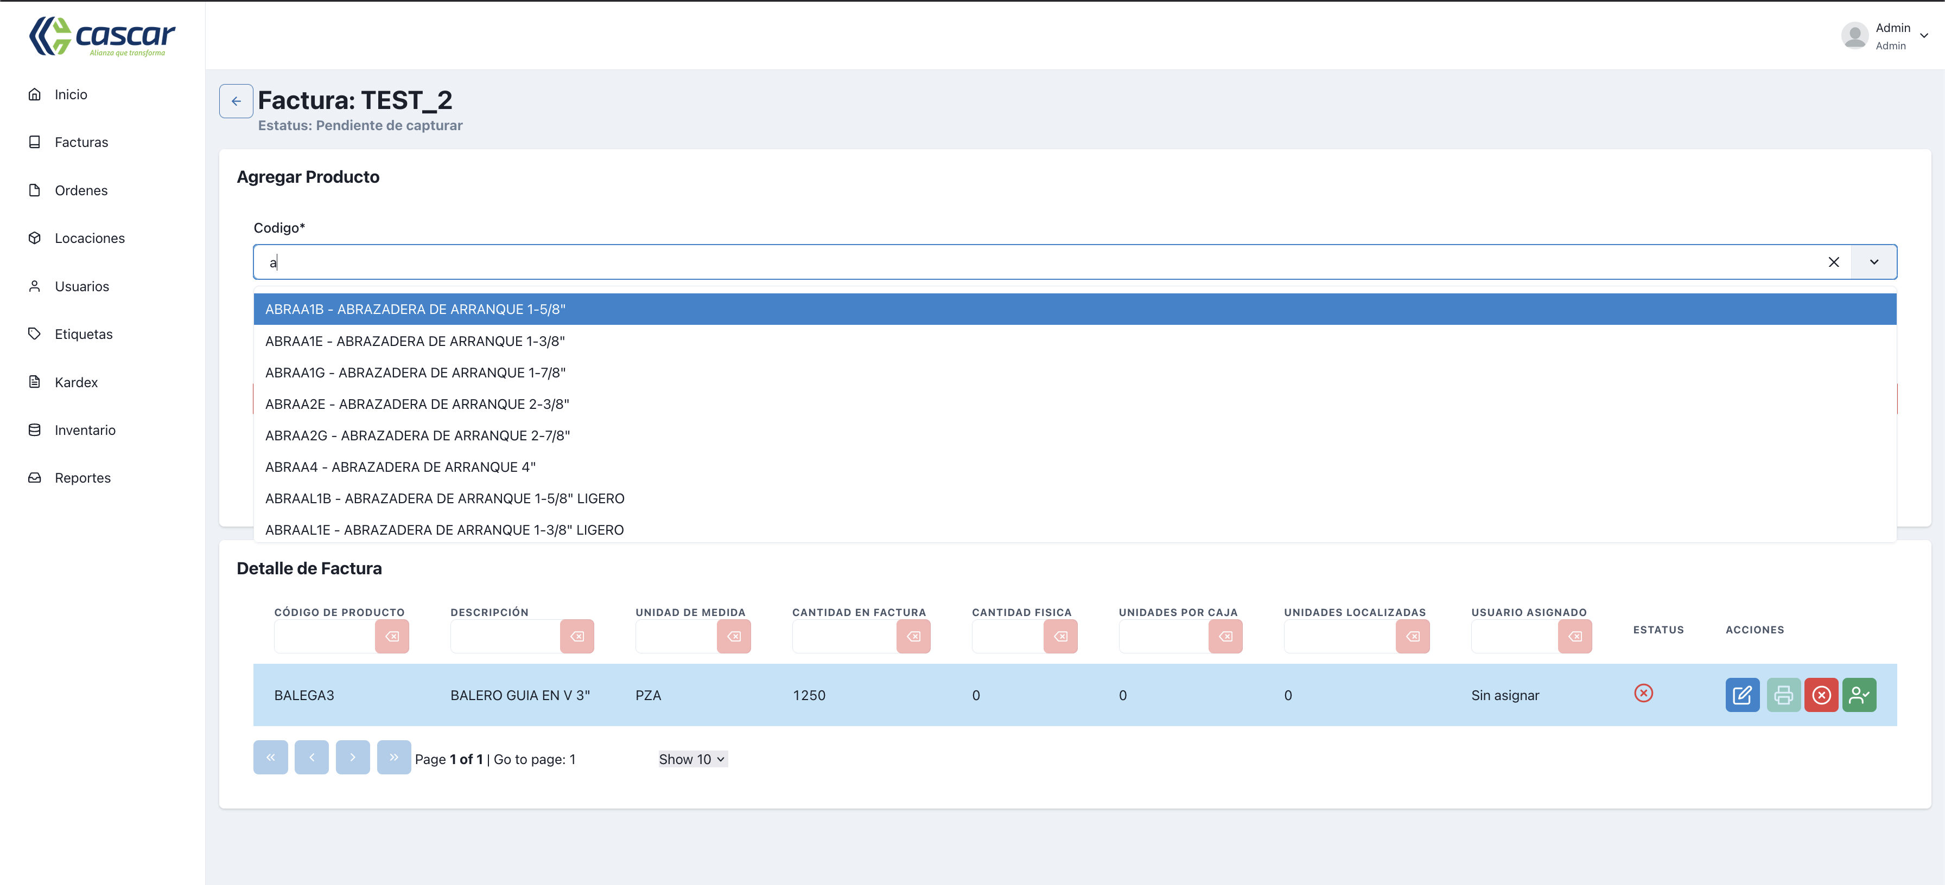Clear the Codigo field with the X
Screen dimensions: 1945x885
(1834, 262)
